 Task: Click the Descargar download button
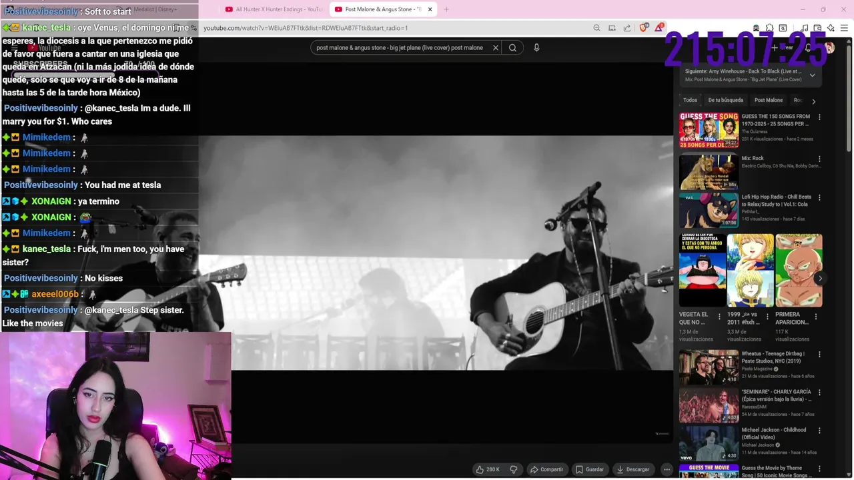632,469
